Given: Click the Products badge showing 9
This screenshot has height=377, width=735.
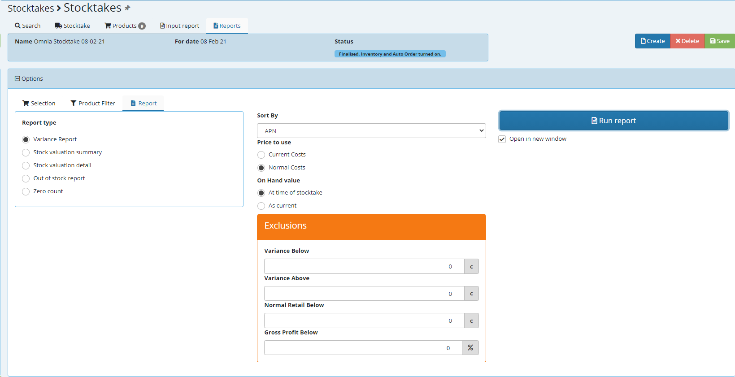Looking at the screenshot, I should (142, 26).
